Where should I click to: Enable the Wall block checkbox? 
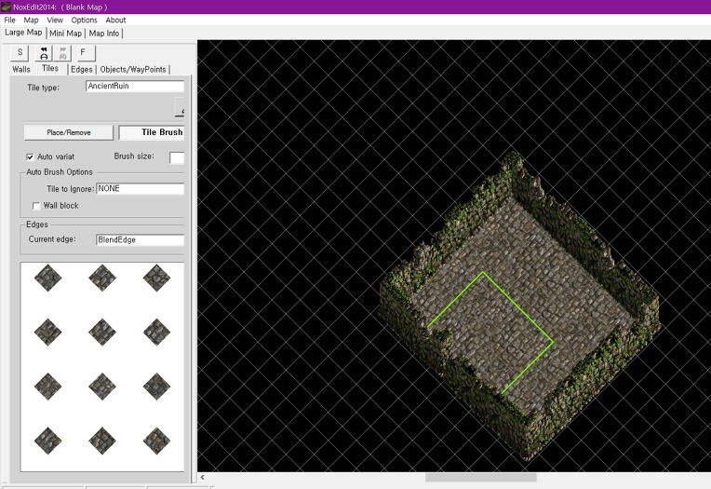point(36,206)
